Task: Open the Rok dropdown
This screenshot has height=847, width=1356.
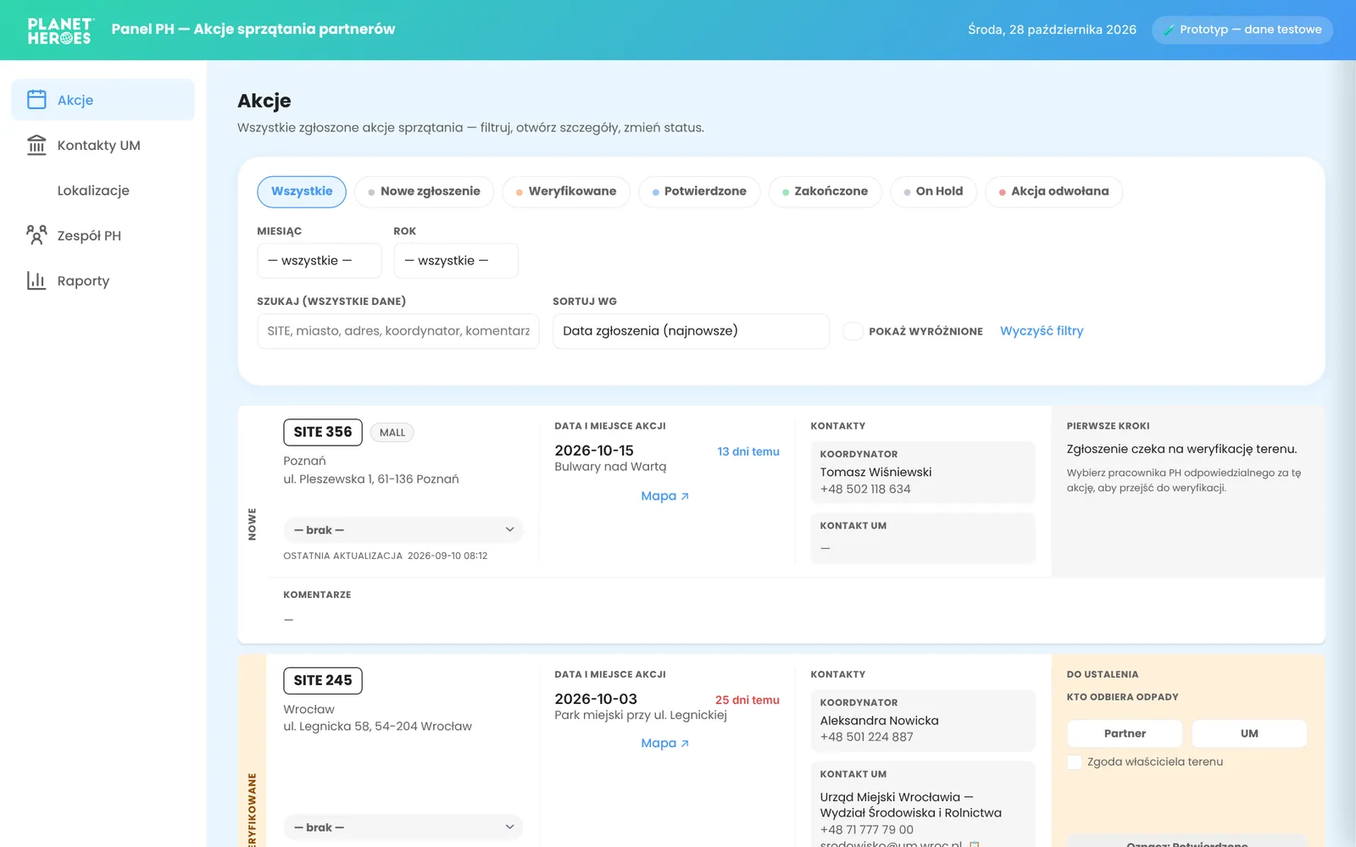Action: click(456, 261)
